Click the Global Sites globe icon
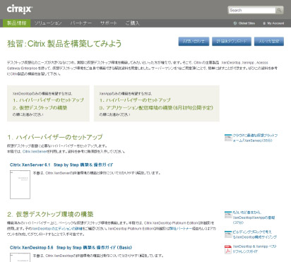Image resolution: width=291 pixels, height=262 pixels. (234, 23)
